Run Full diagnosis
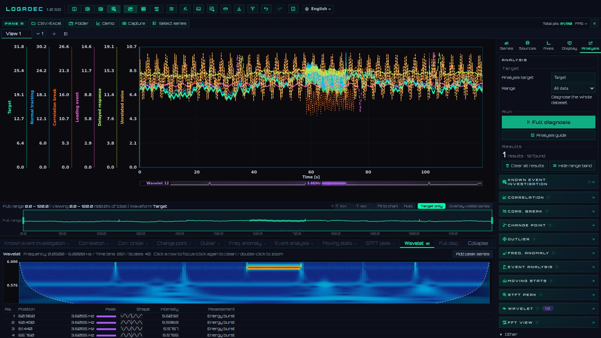The width and height of the screenshot is (601, 338). pyautogui.click(x=548, y=122)
